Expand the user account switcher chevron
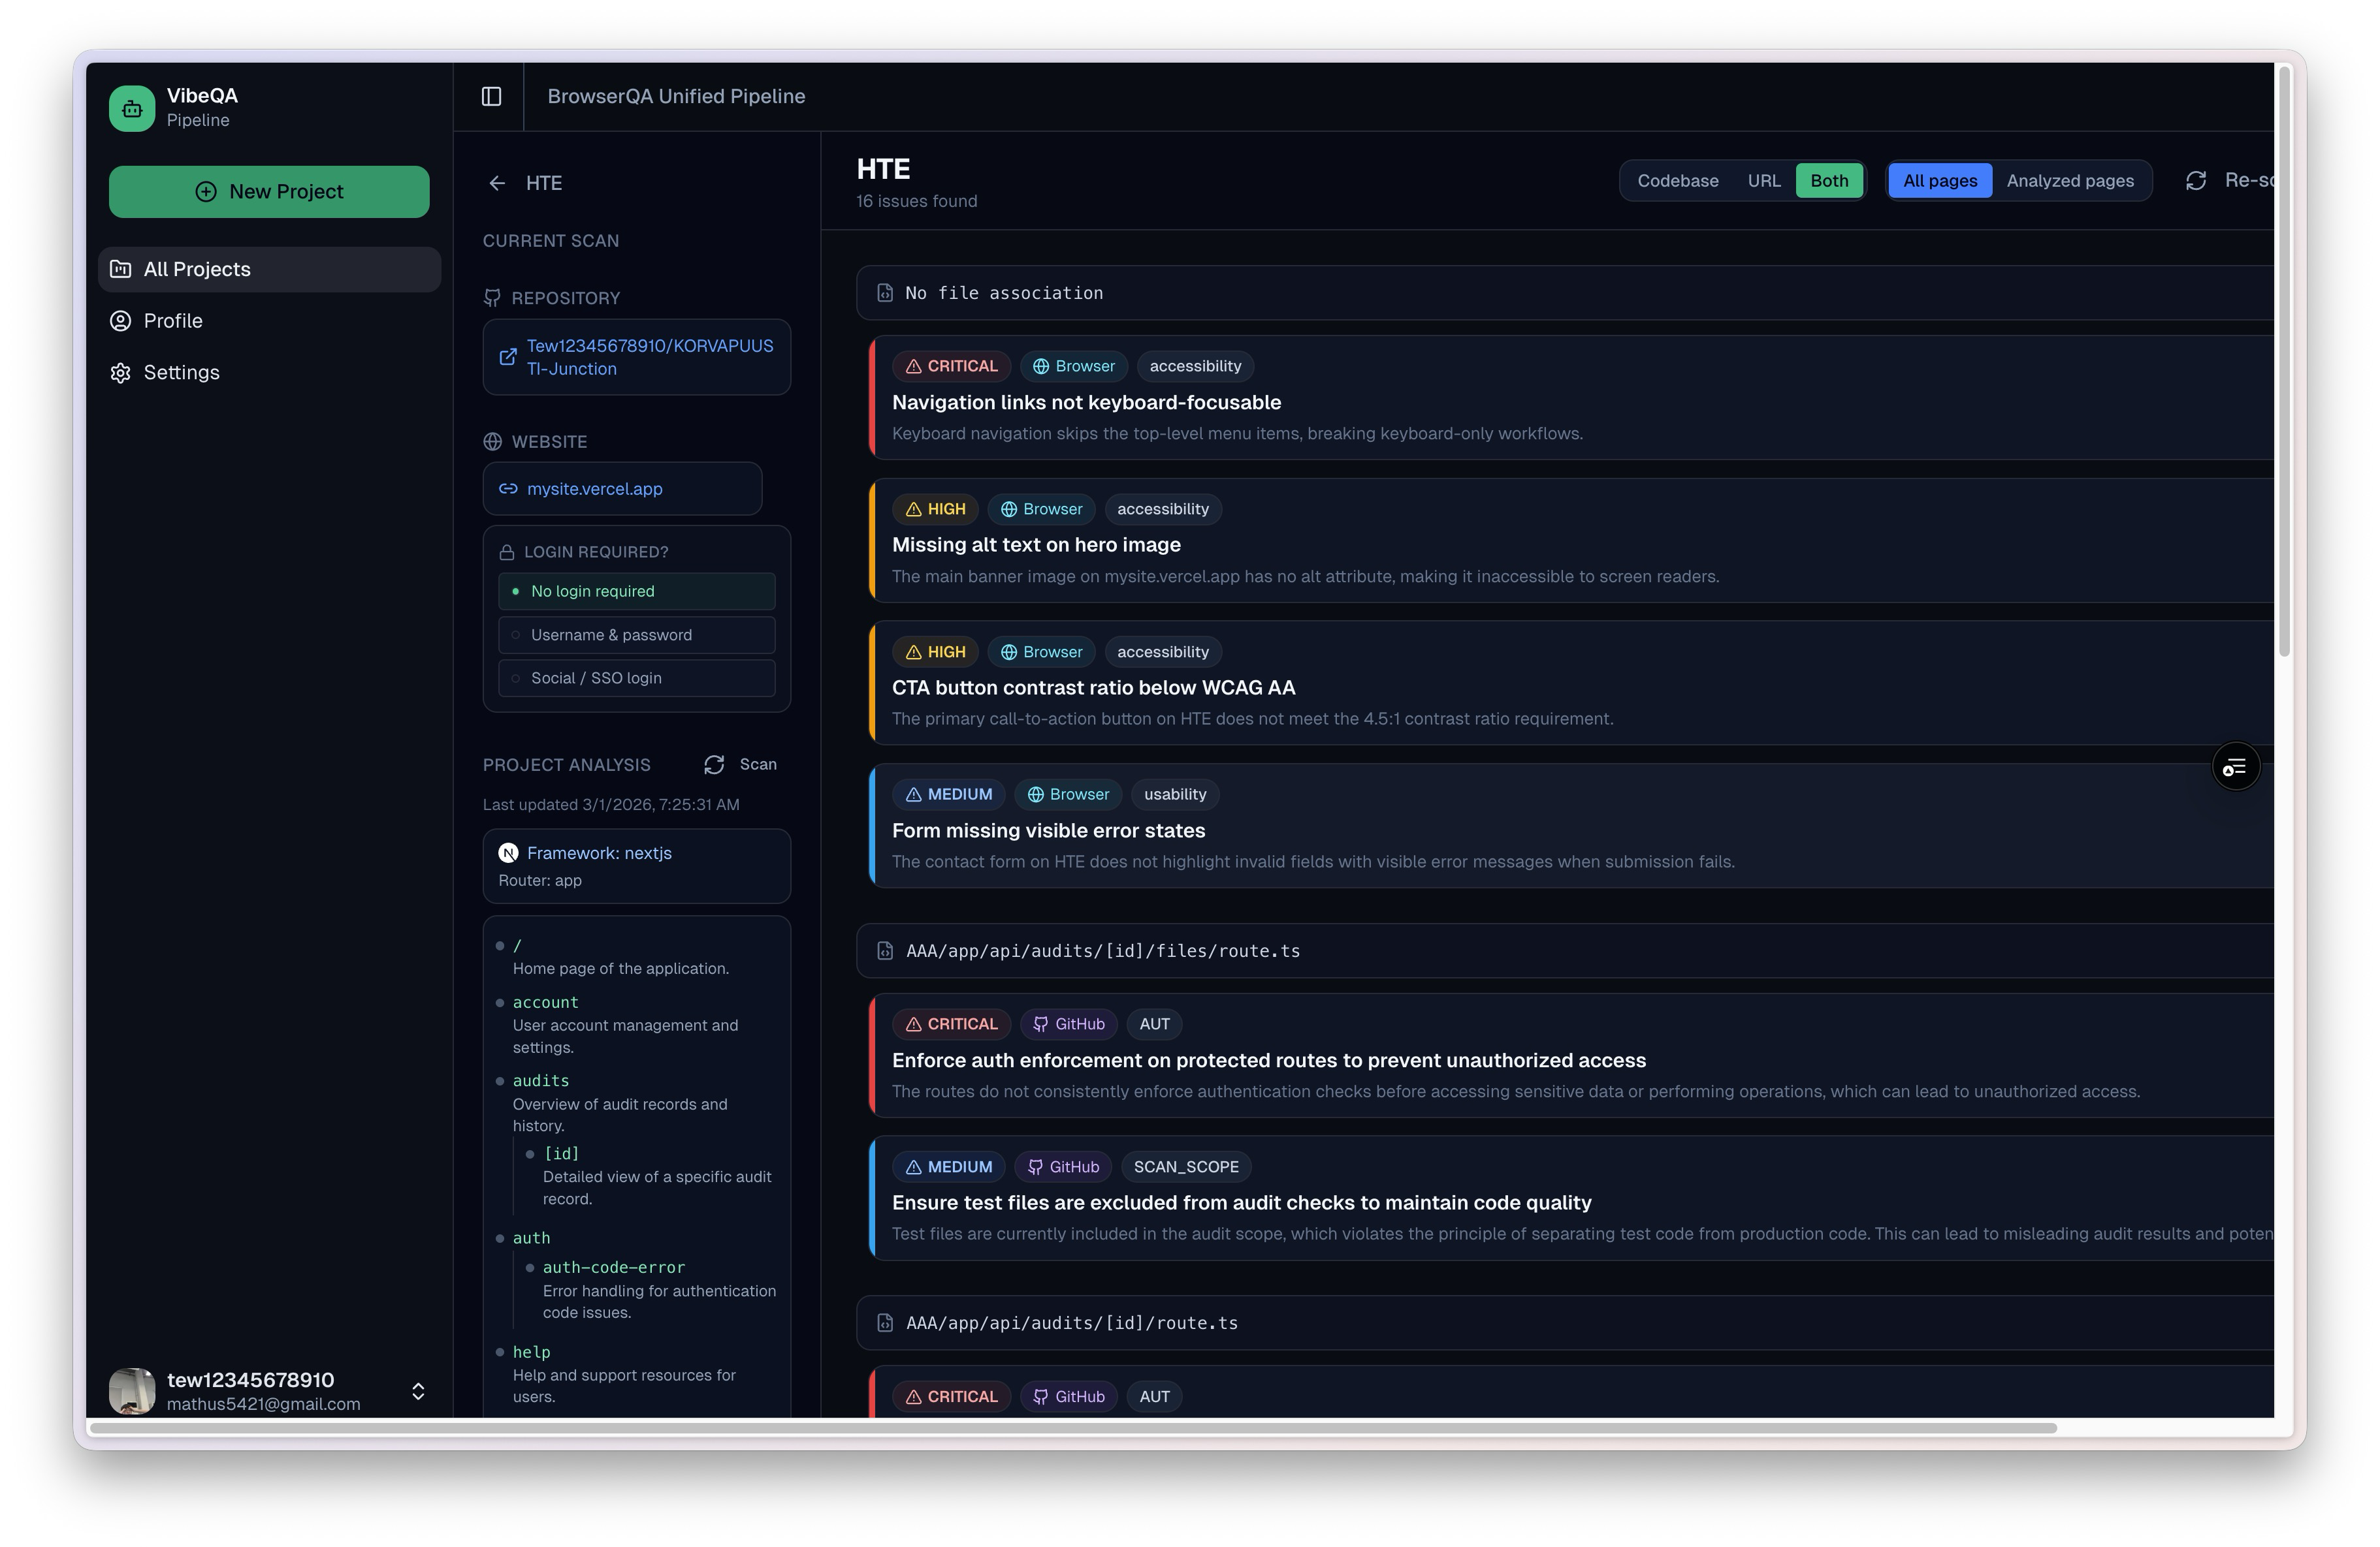This screenshot has width=2380, height=1547. click(x=418, y=1391)
